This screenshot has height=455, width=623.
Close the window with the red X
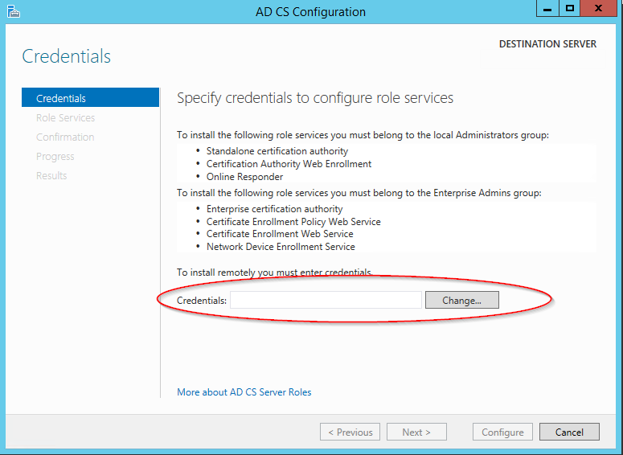point(598,8)
